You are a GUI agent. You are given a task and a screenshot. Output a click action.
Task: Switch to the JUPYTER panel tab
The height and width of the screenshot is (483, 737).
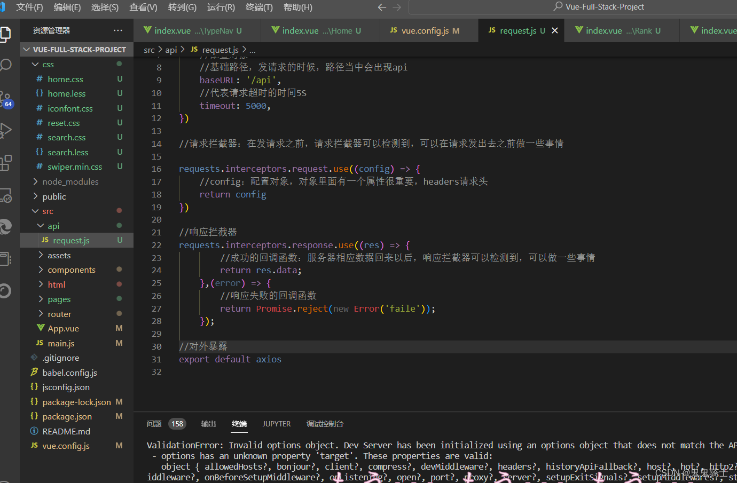(277, 424)
